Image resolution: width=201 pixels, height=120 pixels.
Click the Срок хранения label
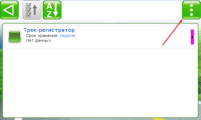(x=42, y=36)
